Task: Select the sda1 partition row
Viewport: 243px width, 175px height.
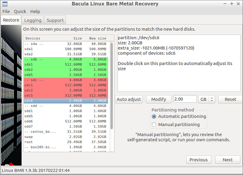Action: point(66,49)
